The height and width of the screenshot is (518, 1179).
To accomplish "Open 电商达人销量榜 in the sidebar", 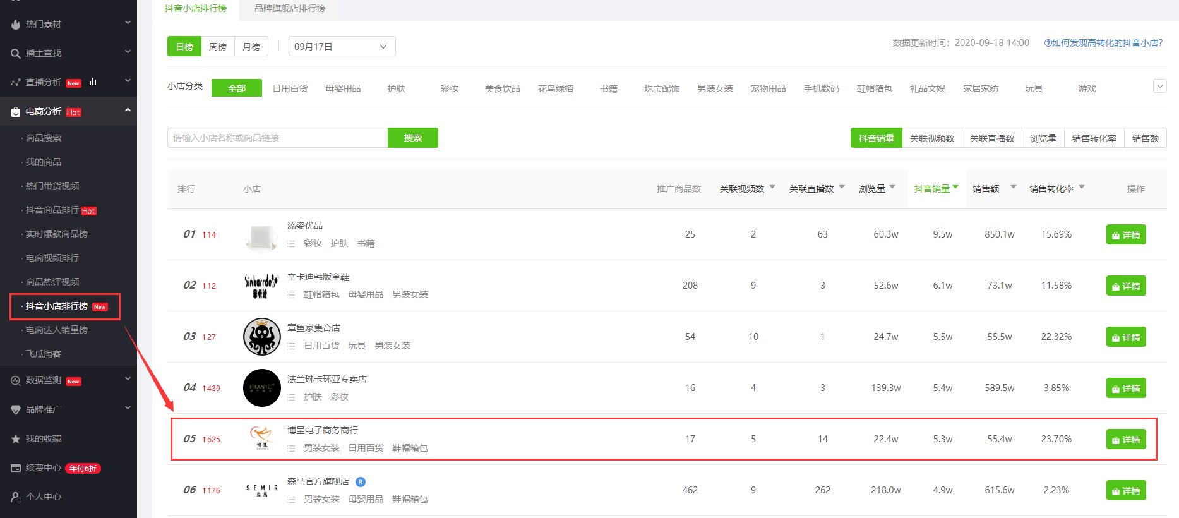I will [x=57, y=330].
